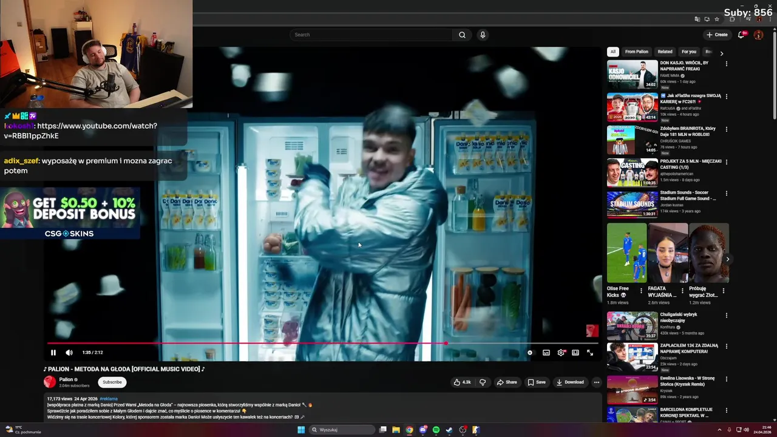
Task: Open options for BRAINROTA Roblox video
Action: [727, 129]
